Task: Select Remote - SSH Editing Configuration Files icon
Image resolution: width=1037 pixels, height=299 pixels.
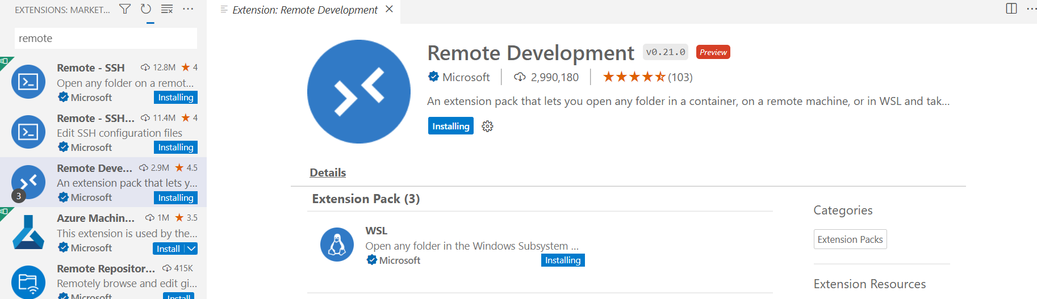Action: click(x=28, y=132)
